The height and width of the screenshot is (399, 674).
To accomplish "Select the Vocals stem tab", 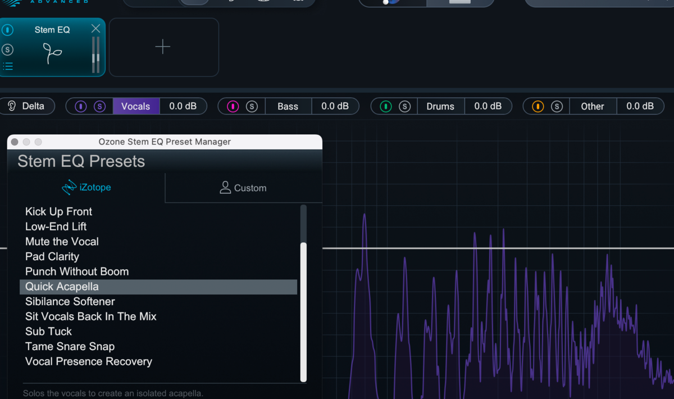I will [136, 106].
